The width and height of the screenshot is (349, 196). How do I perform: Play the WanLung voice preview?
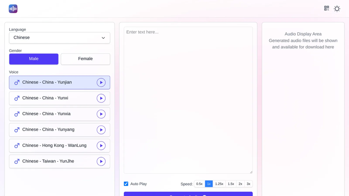101,145
